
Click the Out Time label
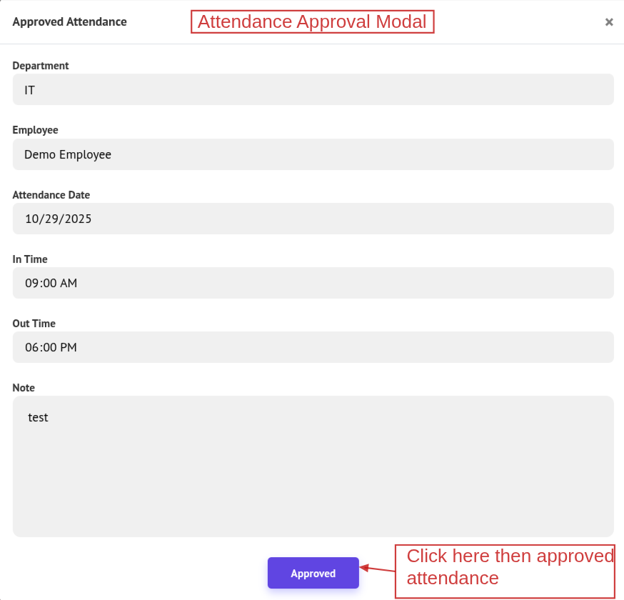point(34,324)
